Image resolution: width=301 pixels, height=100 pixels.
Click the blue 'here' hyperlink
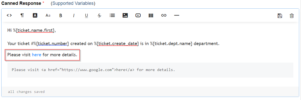(36, 55)
